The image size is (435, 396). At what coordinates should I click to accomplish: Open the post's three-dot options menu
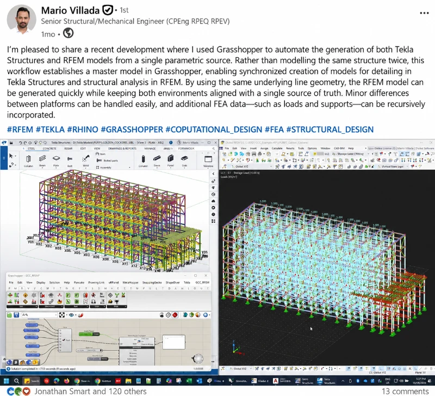tap(424, 13)
